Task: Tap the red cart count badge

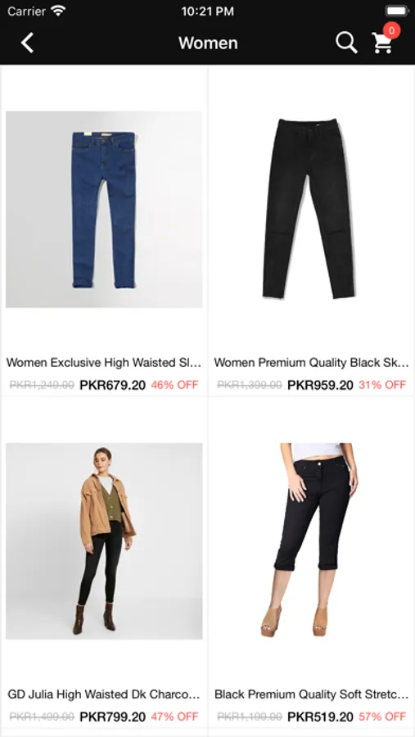Action: 391,30
